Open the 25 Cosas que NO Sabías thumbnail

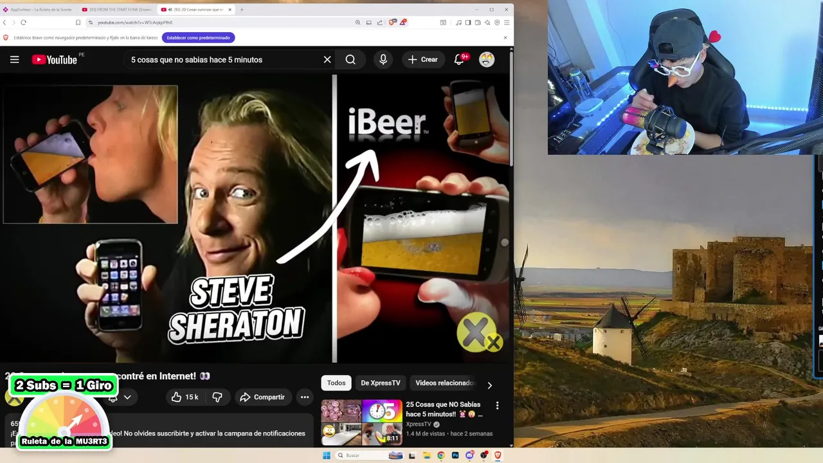pyautogui.click(x=362, y=422)
